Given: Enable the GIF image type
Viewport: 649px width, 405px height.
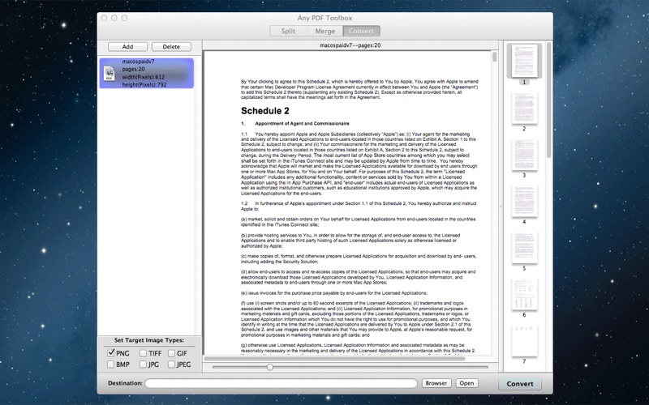Looking at the screenshot, I should 171,353.
